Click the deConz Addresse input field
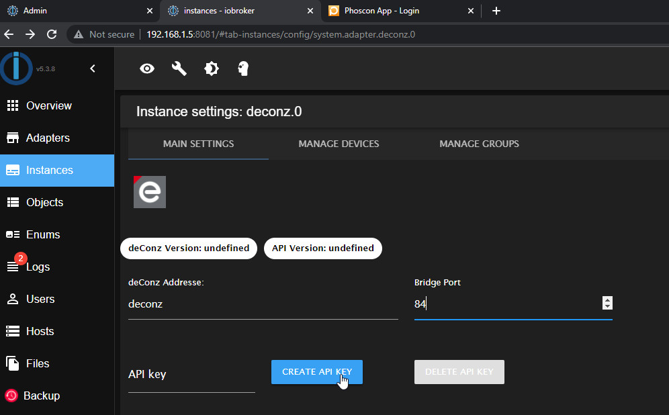 [262, 304]
